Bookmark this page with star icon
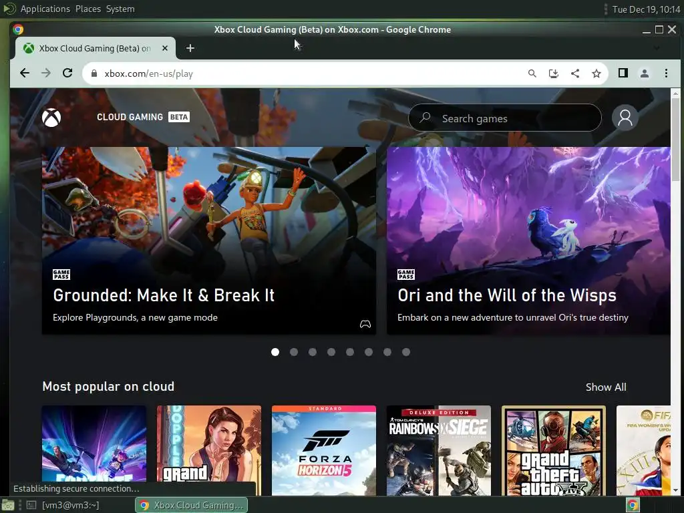Image resolution: width=684 pixels, height=513 pixels. [x=596, y=73]
